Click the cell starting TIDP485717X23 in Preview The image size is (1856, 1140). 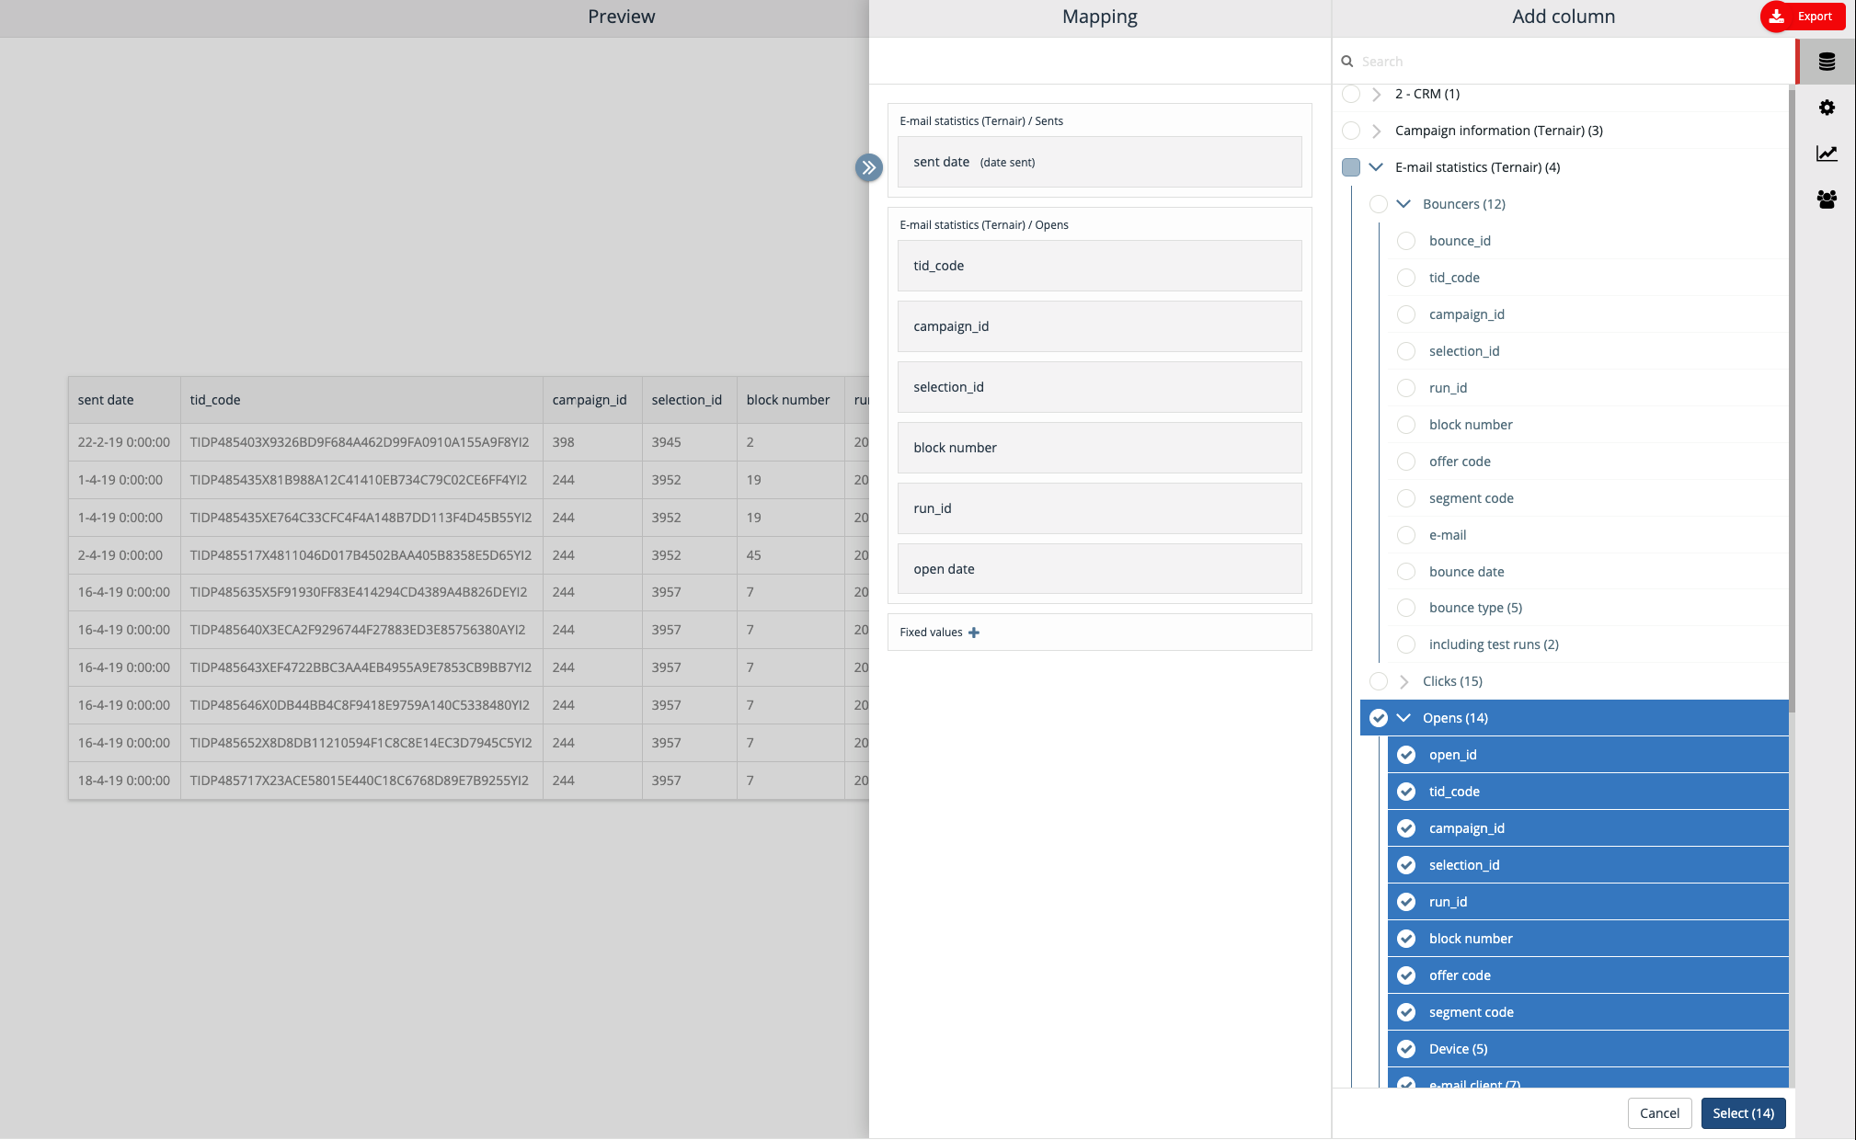[361, 781]
